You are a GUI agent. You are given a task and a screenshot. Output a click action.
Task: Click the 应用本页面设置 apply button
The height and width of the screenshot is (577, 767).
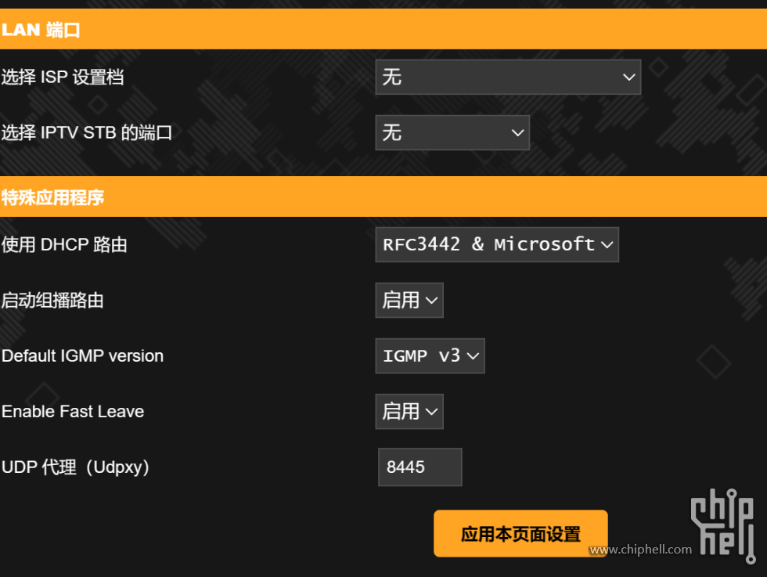pyautogui.click(x=520, y=533)
